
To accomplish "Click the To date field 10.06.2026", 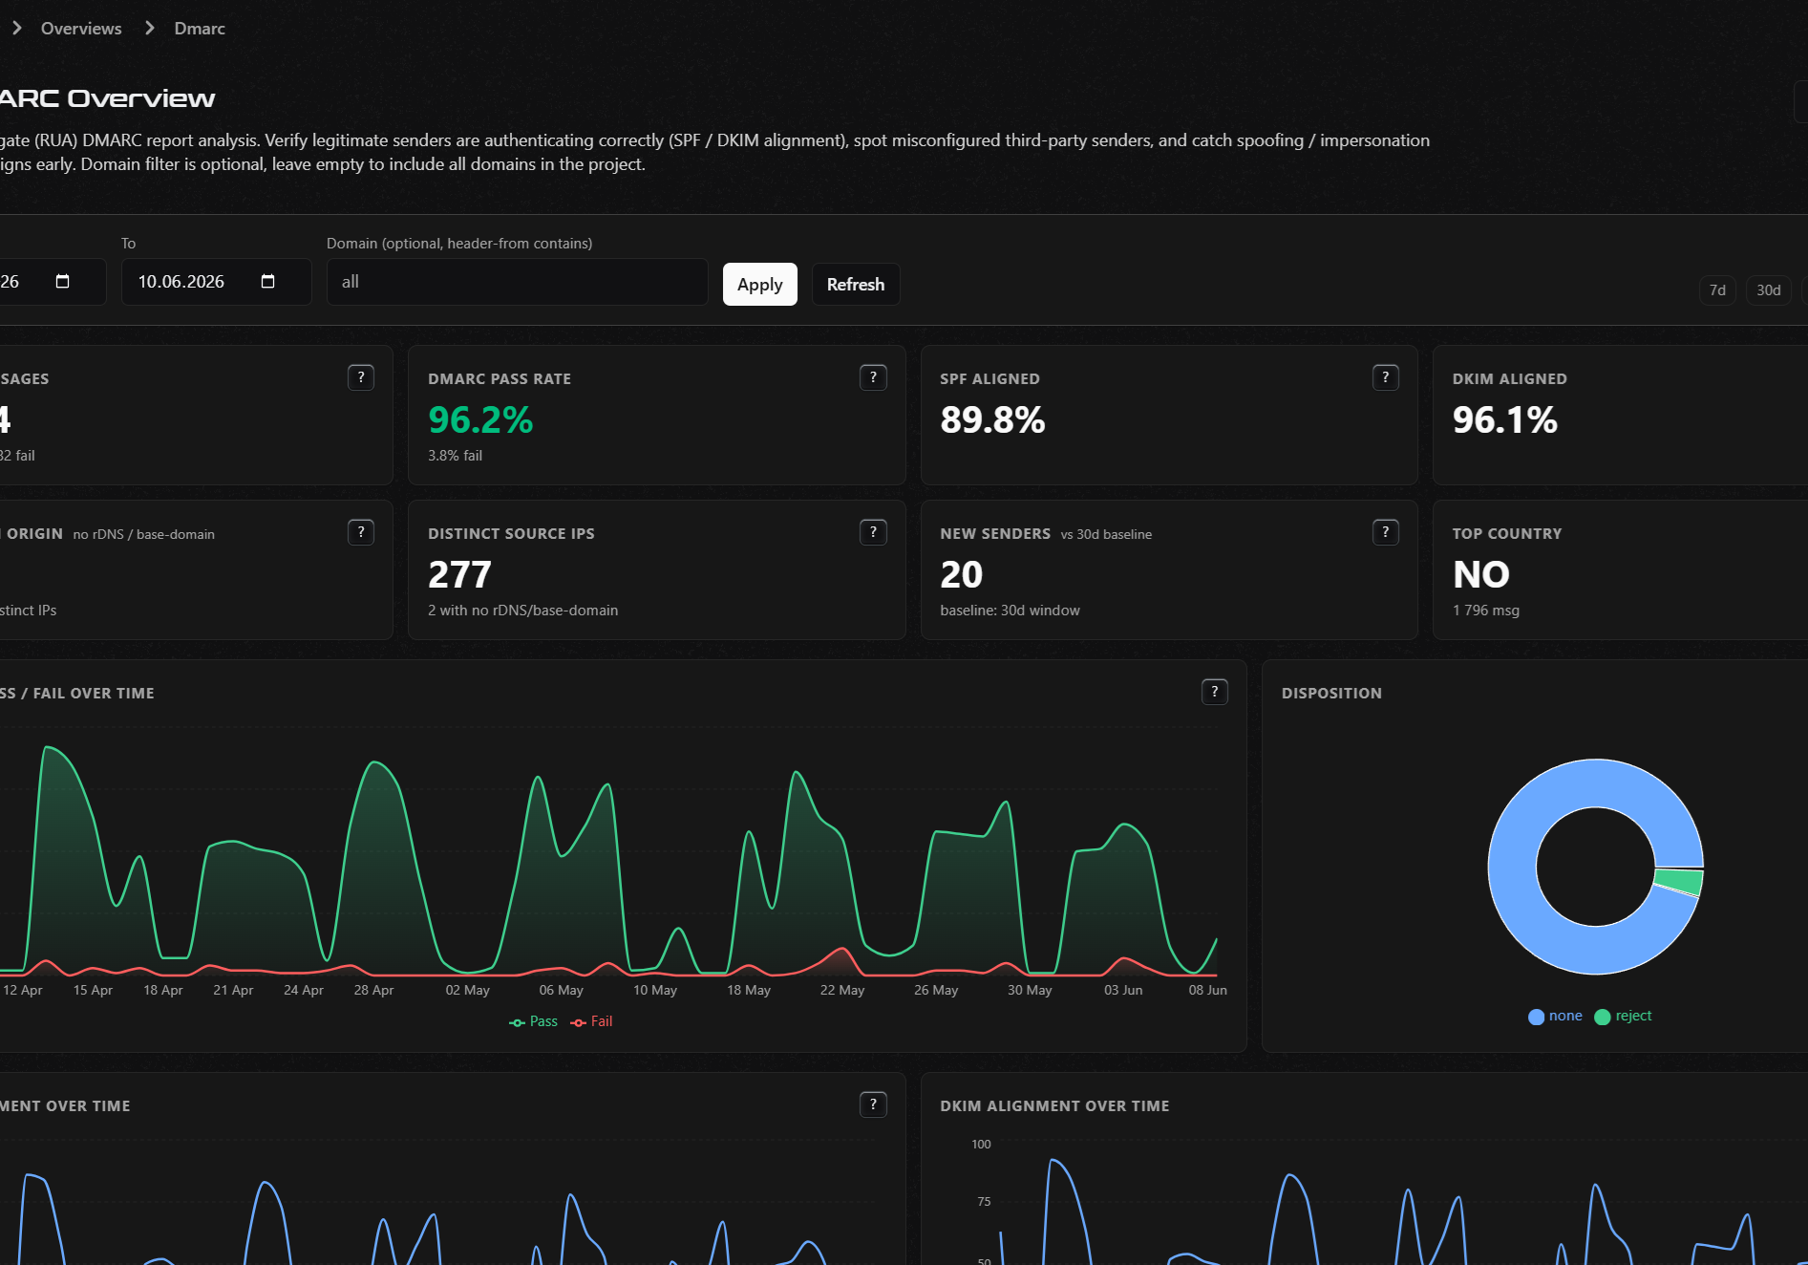I will click(x=217, y=282).
